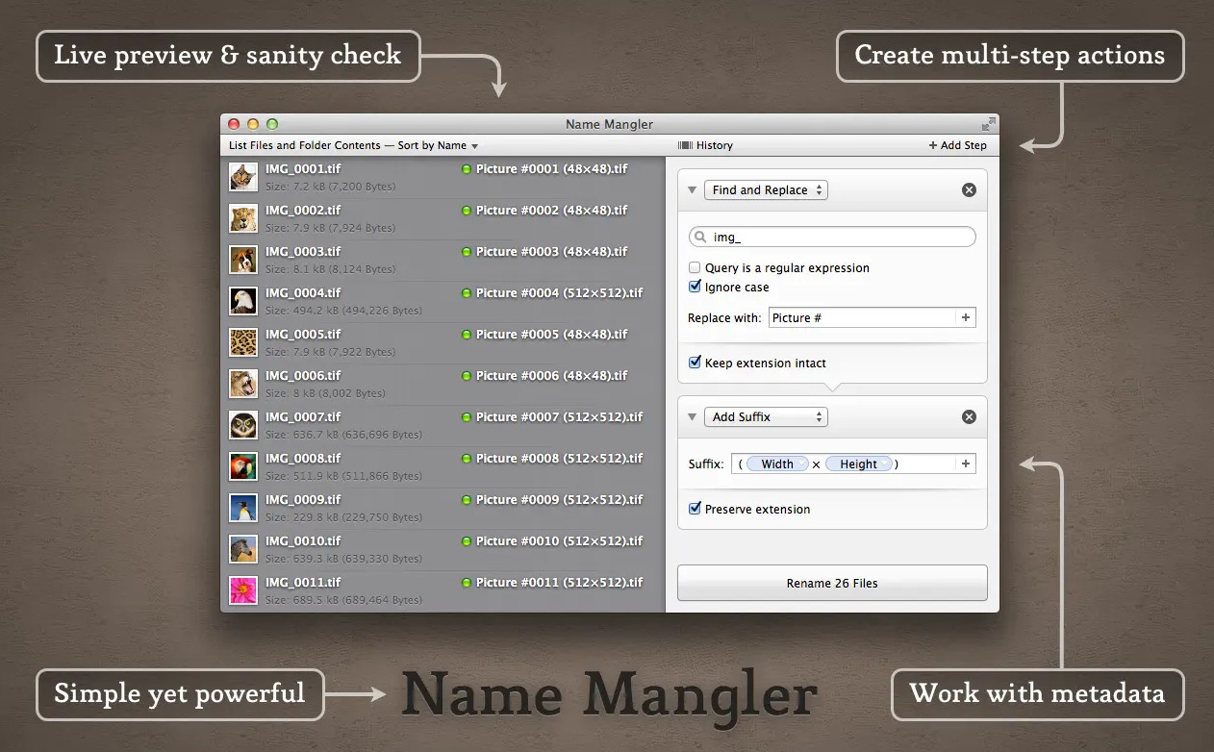Click the fullscreen arrows in title bar

(988, 124)
